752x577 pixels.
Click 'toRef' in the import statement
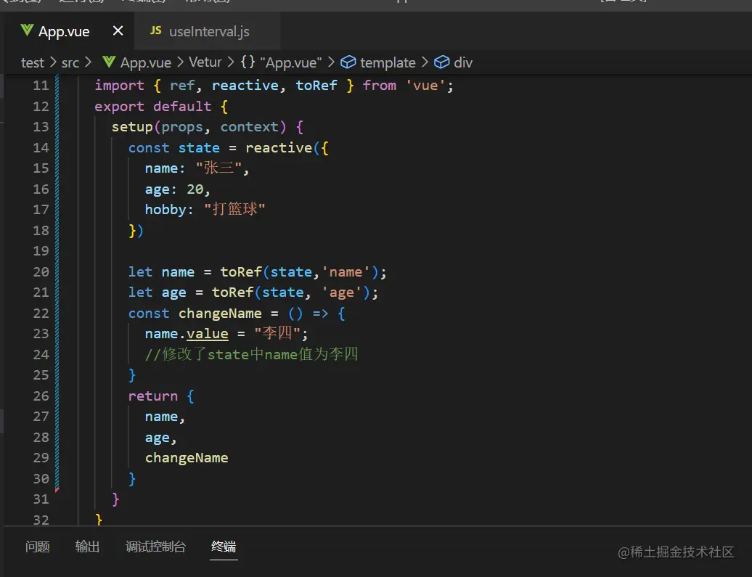[x=316, y=86]
